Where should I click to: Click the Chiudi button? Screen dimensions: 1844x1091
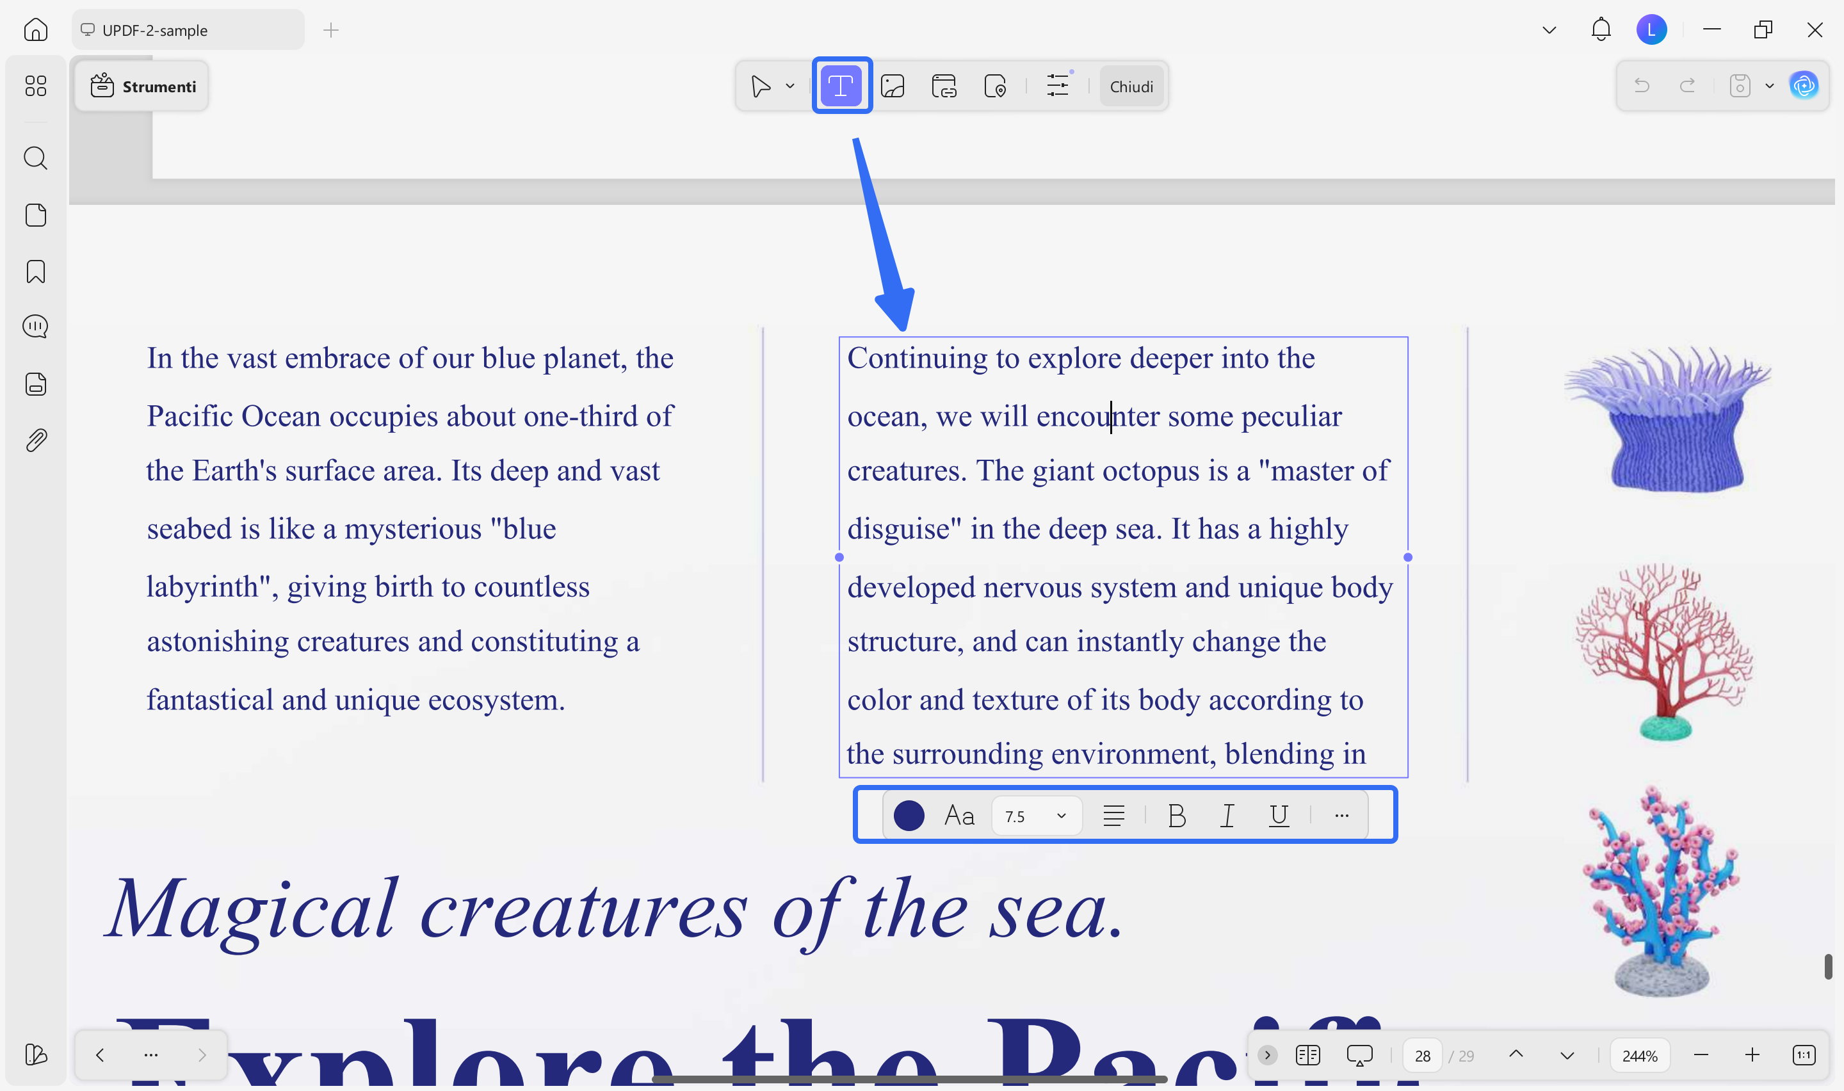click(x=1131, y=86)
